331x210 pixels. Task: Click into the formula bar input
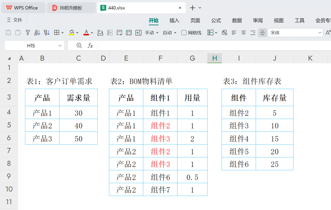(214, 45)
